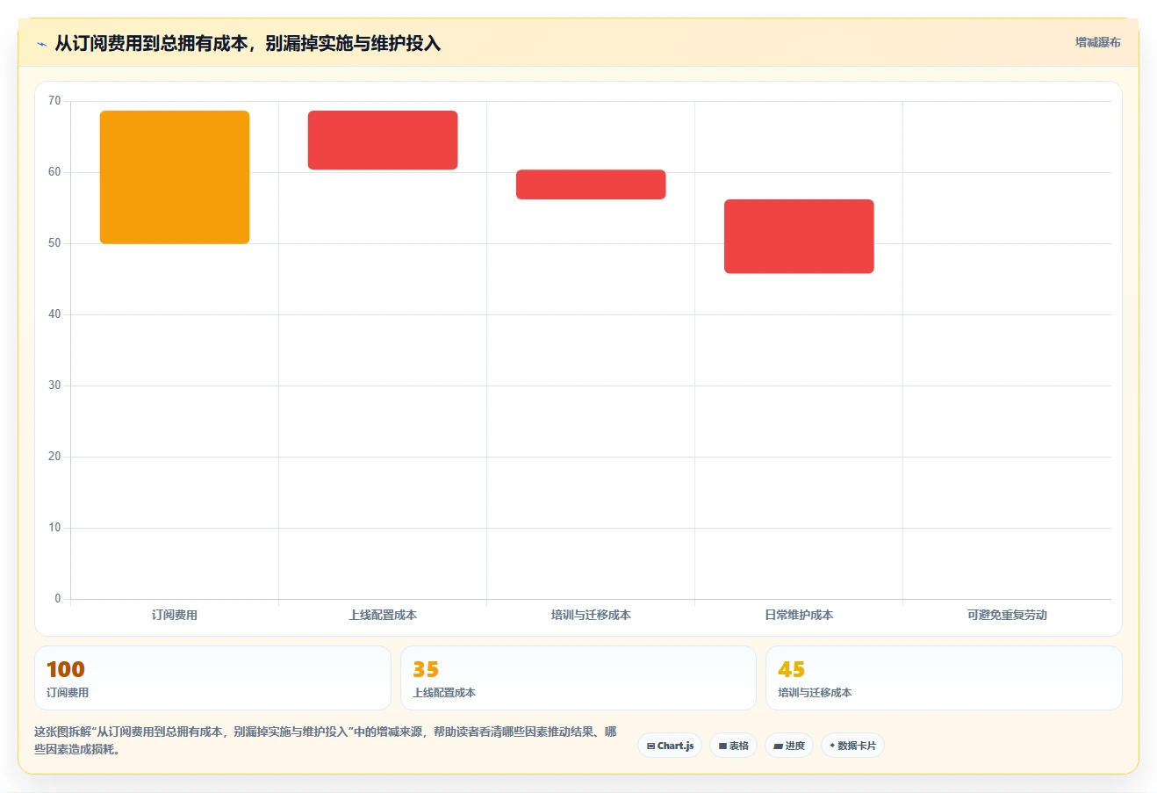Click the description paragraph starting 这张图拆解
The image size is (1157, 793).
(326, 740)
